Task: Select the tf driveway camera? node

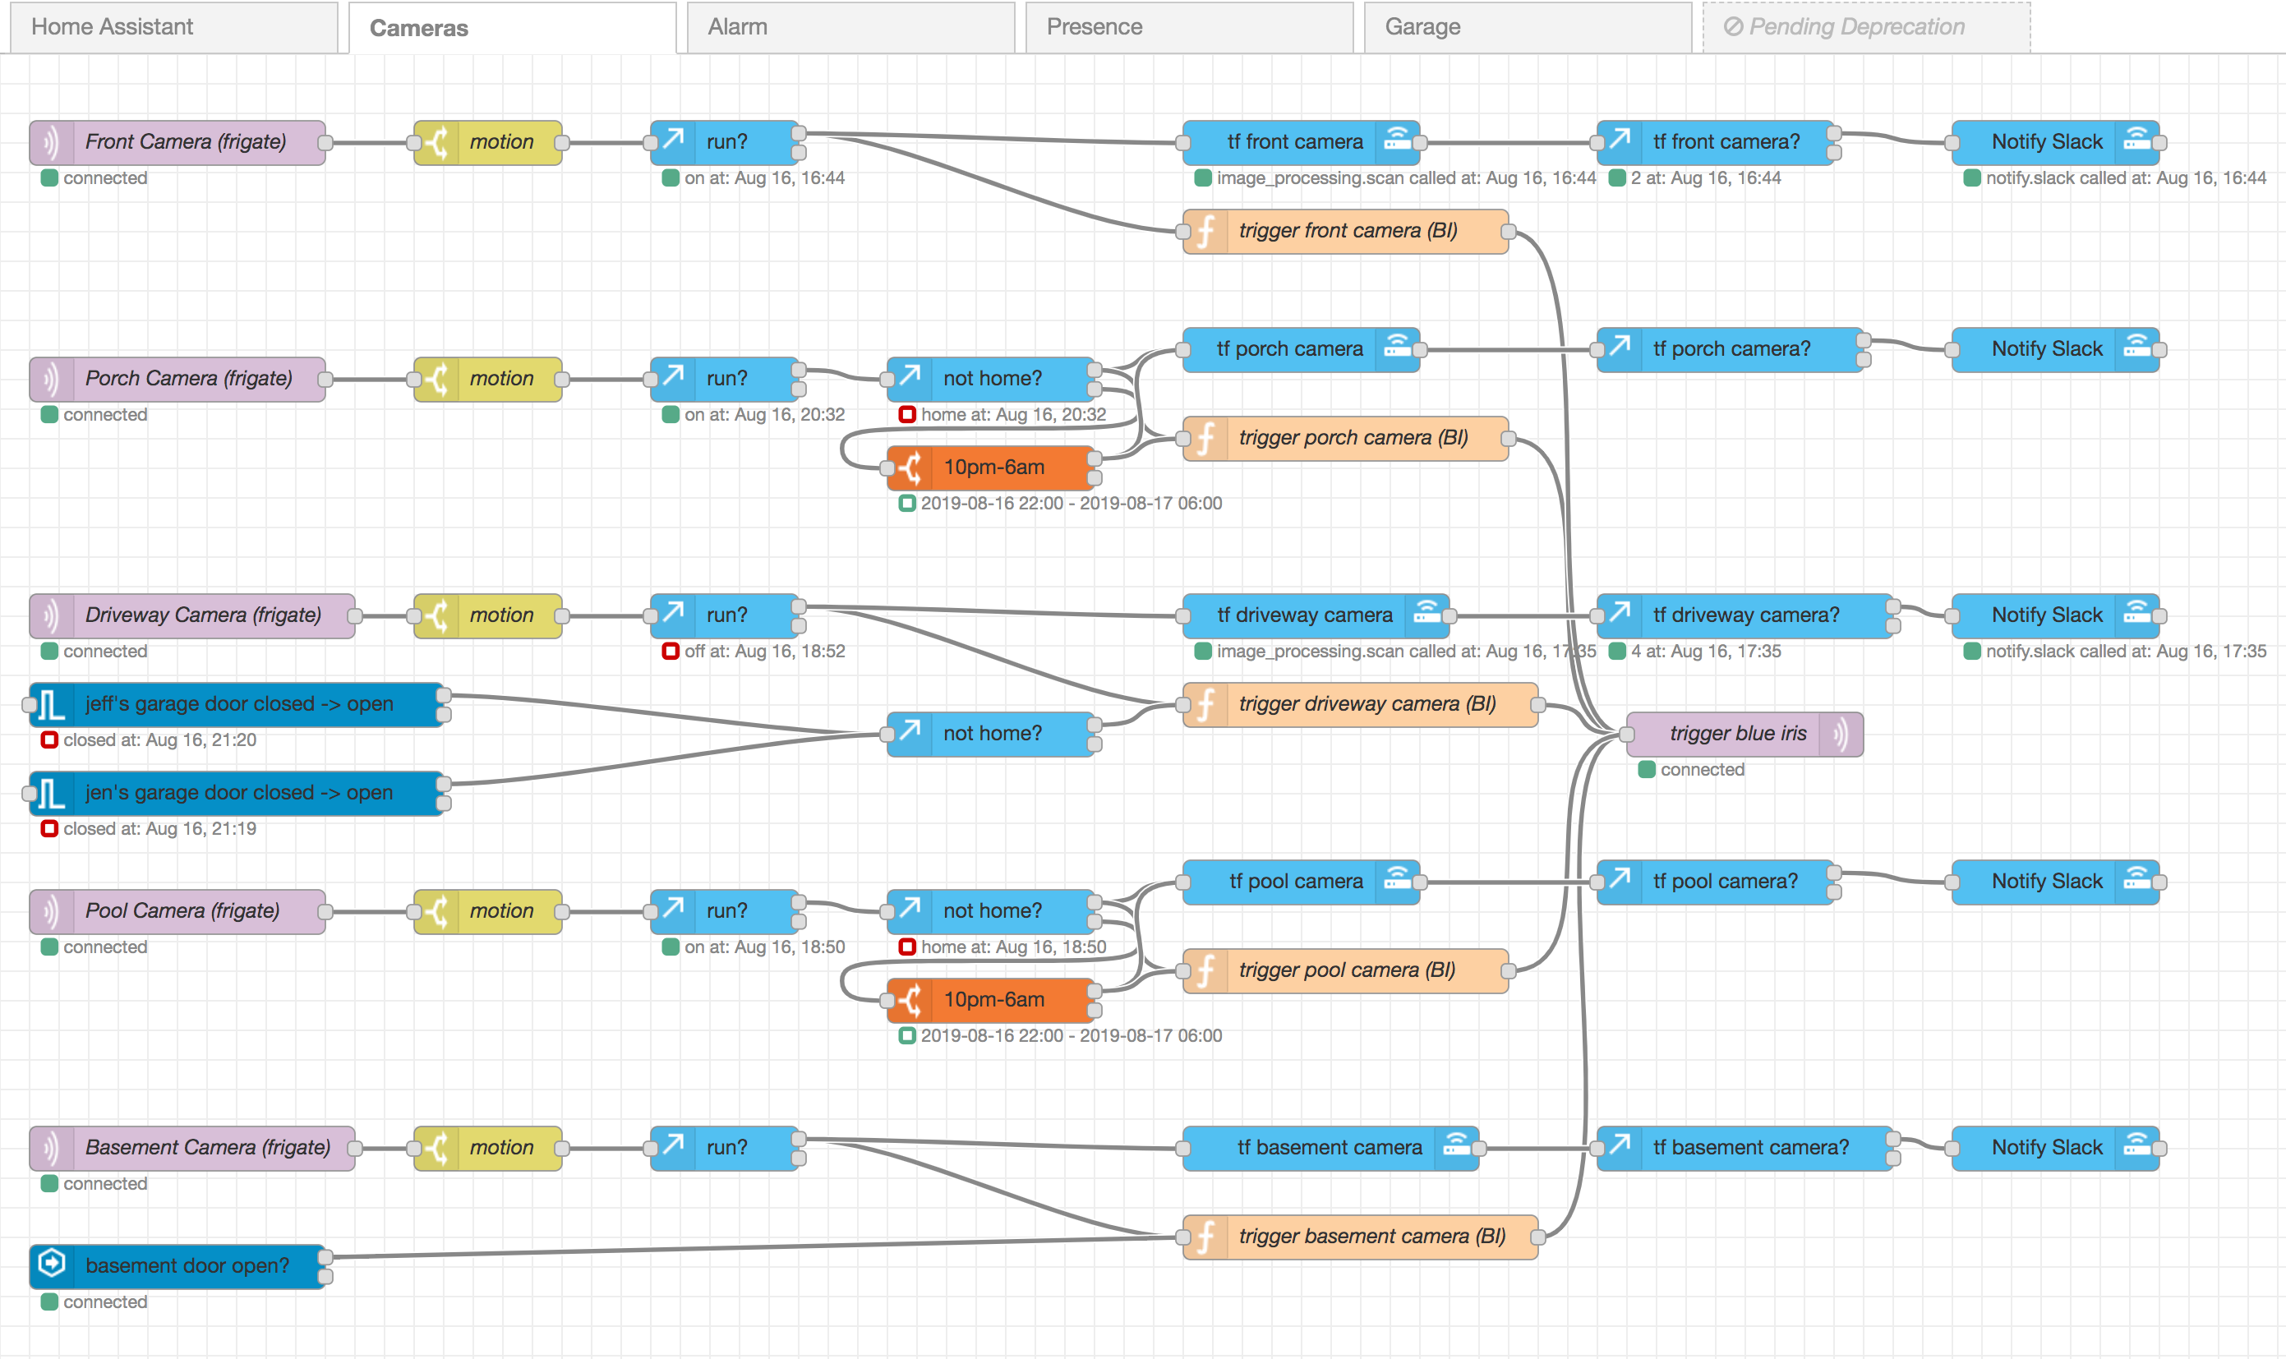Action: pos(1744,615)
